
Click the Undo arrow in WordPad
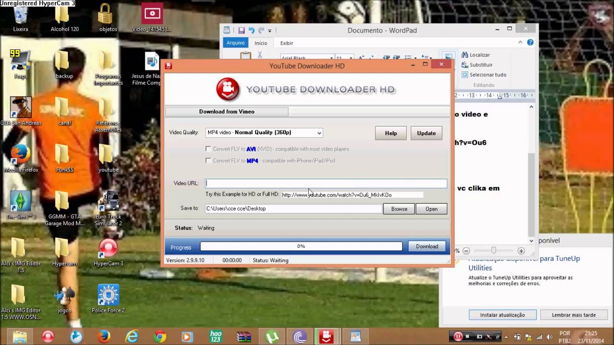(x=251, y=30)
